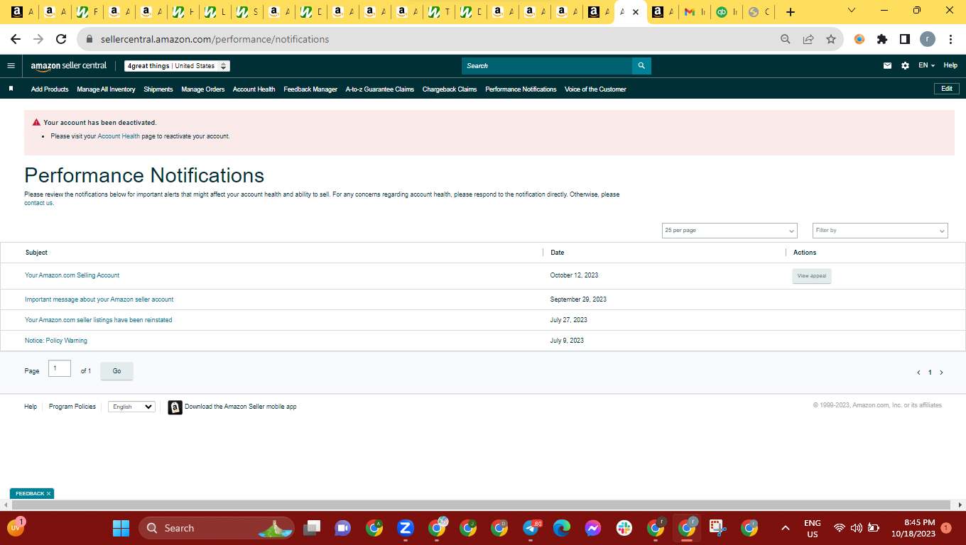
Task: Open a new browser tab
Action: [791, 12]
